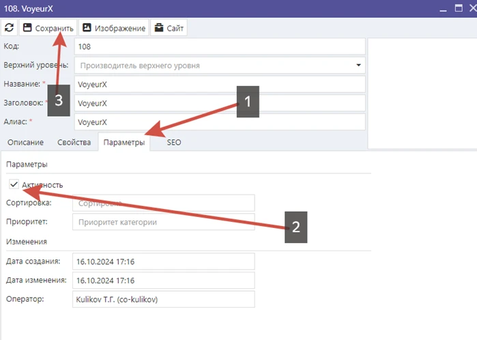Switch to the Описание tab
This screenshot has height=340, width=477.
click(x=26, y=142)
